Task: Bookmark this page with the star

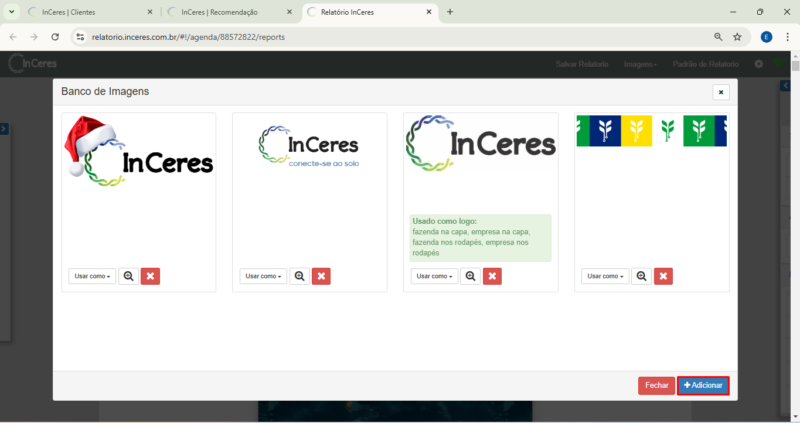Action: click(737, 37)
